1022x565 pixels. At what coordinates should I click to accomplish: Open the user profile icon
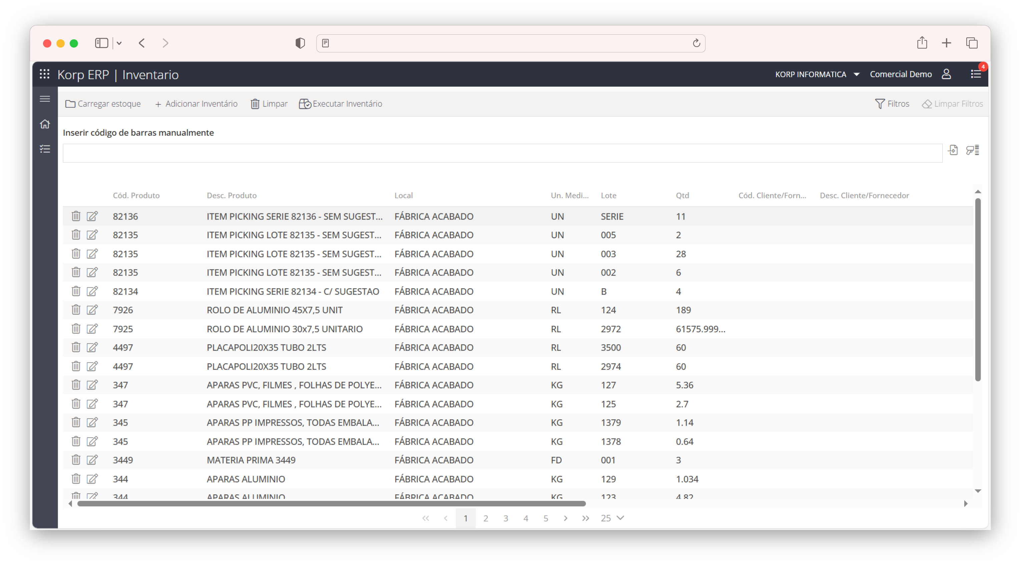946,74
